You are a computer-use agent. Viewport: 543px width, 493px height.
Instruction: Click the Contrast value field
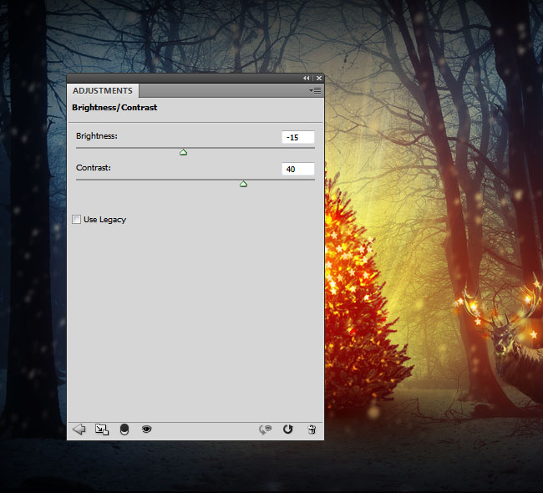tap(297, 169)
